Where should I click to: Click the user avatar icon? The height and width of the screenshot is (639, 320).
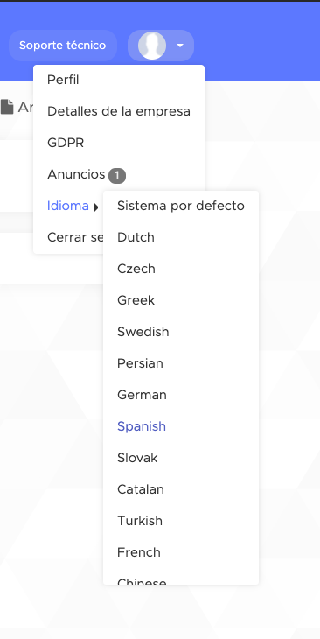click(x=152, y=46)
